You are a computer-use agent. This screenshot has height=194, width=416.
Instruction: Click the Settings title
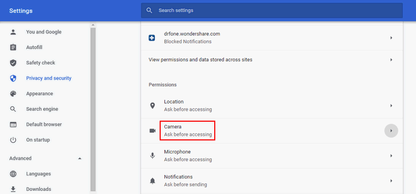click(21, 11)
